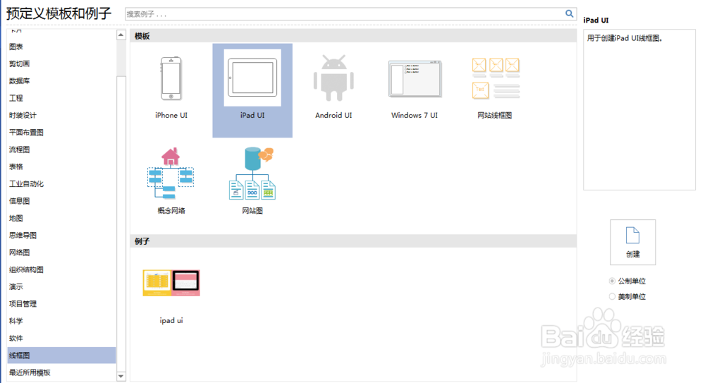Select the 美制单位 radio option
This screenshot has width=705, height=383.
point(612,296)
